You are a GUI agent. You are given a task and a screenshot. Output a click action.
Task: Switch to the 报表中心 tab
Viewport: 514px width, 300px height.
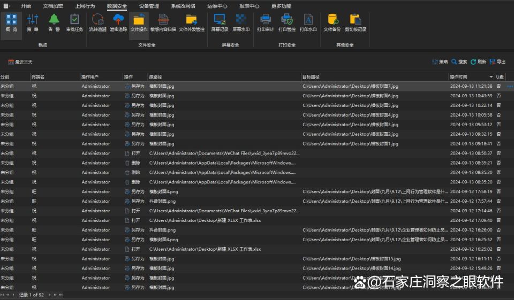coord(249,6)
